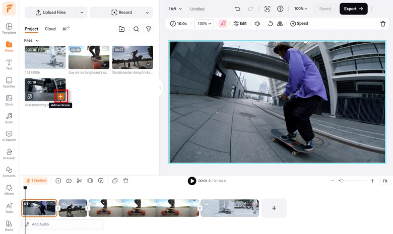Undo the last action
Image resolution: width=393 pixels, height=234 pixels.
pos(238,9)
